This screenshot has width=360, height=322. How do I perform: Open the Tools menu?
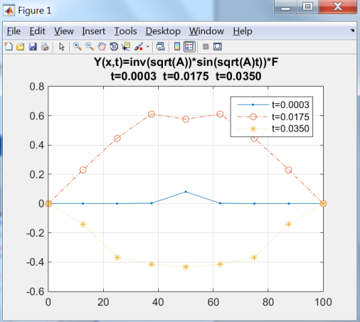125,31
